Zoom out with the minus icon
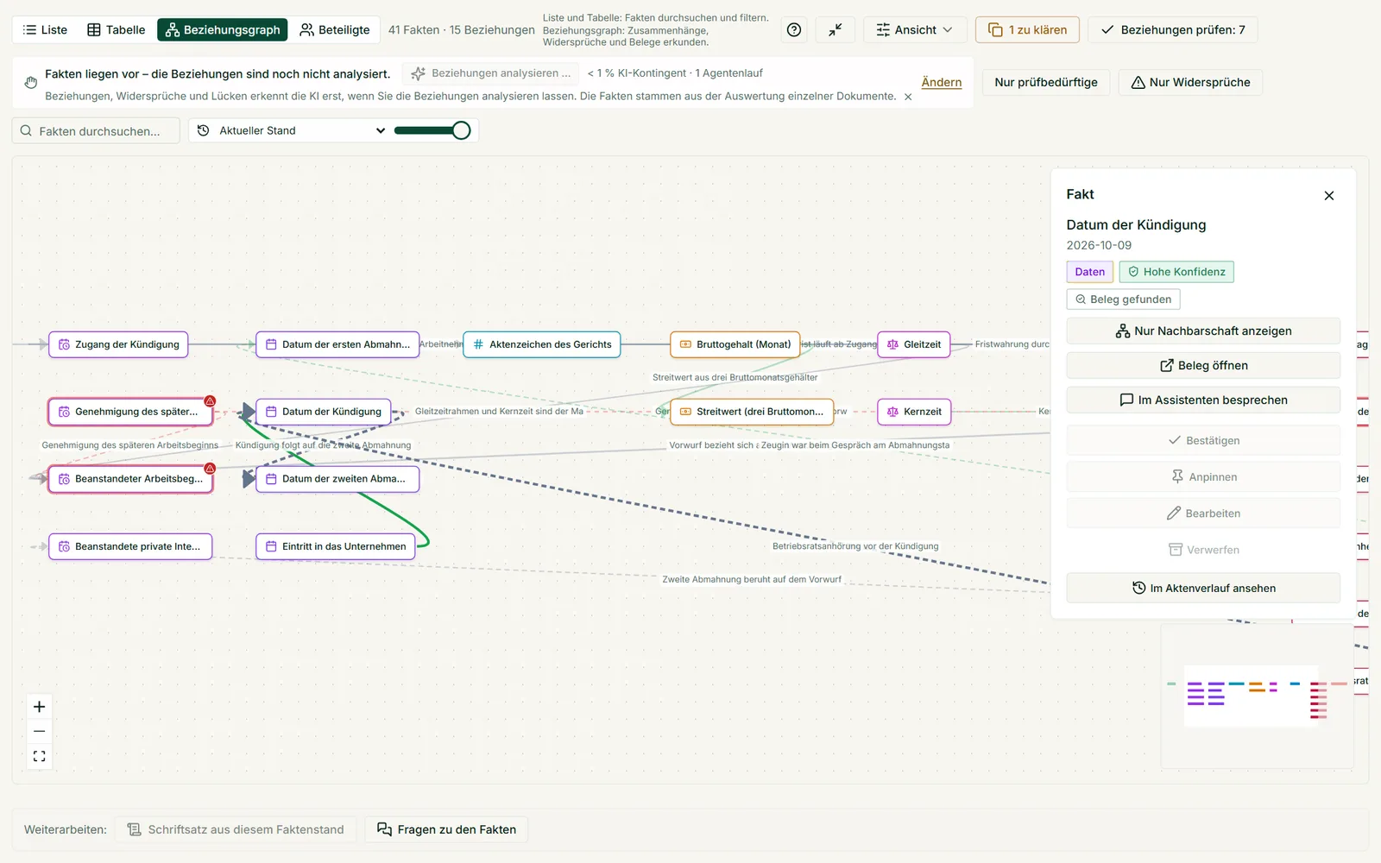 (40, 732)
